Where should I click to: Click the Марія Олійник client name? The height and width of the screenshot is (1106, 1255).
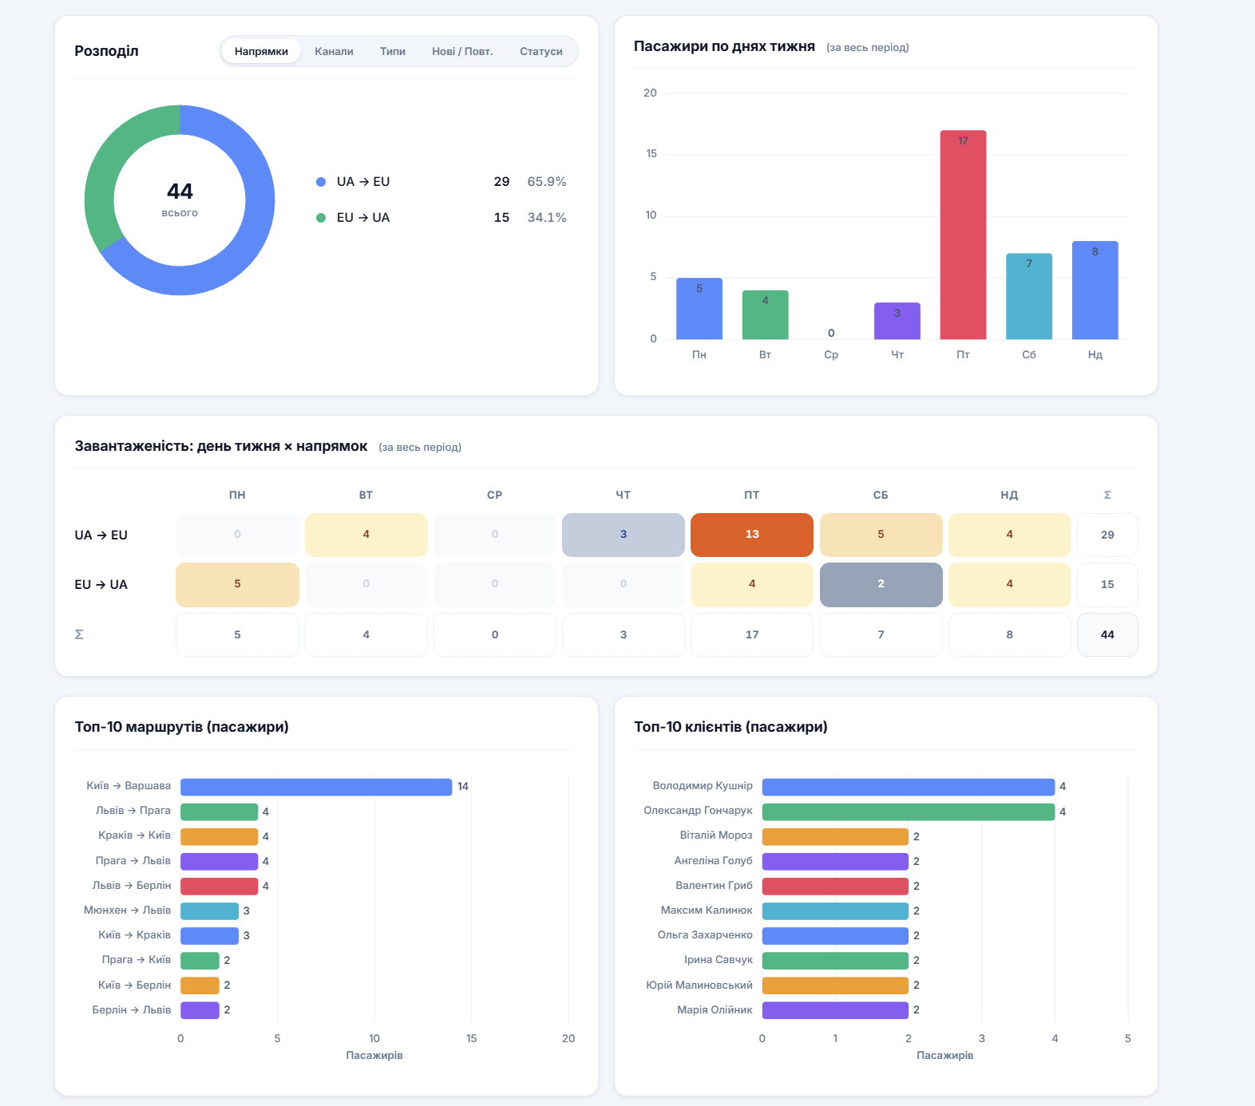click(715, 1009)
